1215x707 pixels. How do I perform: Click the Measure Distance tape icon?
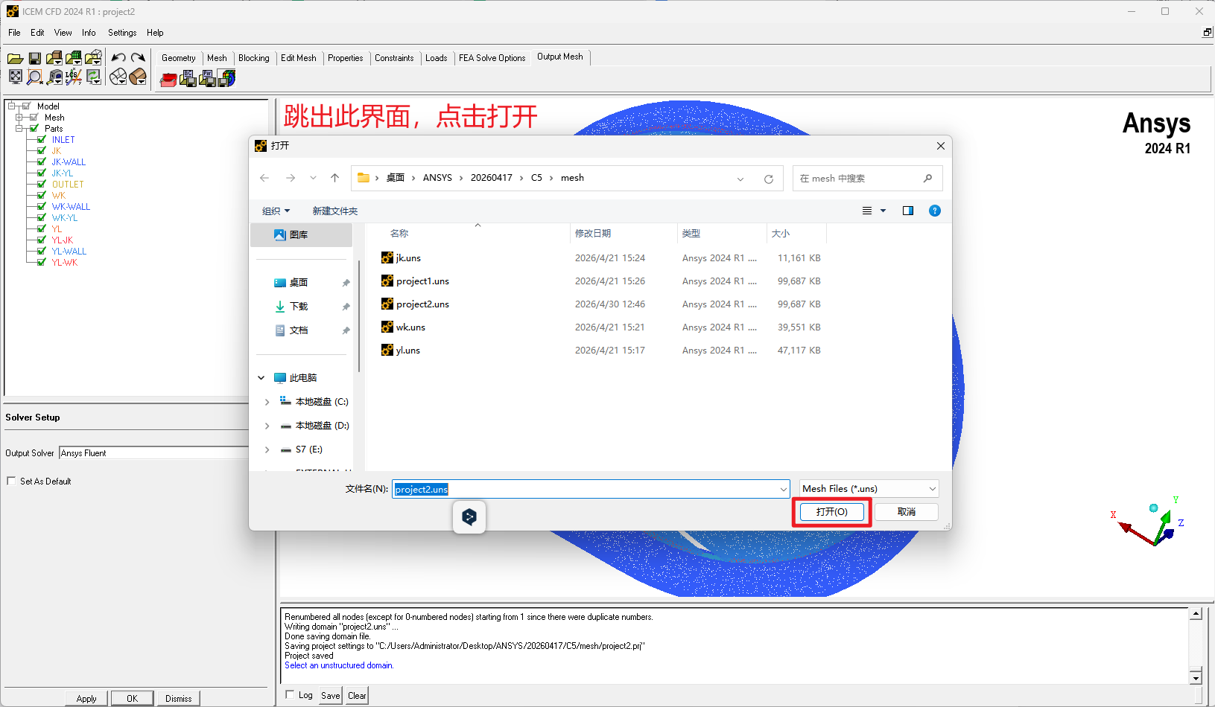[54, 77]
